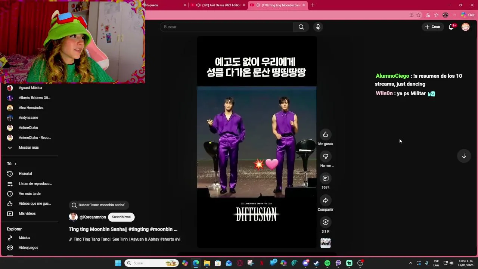Viewport: 478px width, 269px height.
Task: Expand the Tú section chevron
Action: [15, 164]
